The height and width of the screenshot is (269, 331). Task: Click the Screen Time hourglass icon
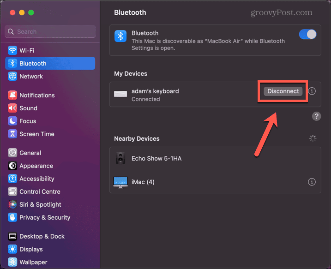pyautogui.click(x=12, y=134)
